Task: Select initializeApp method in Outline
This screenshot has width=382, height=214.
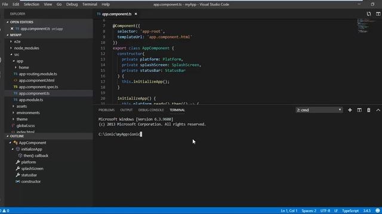Action: click(32, 149)
